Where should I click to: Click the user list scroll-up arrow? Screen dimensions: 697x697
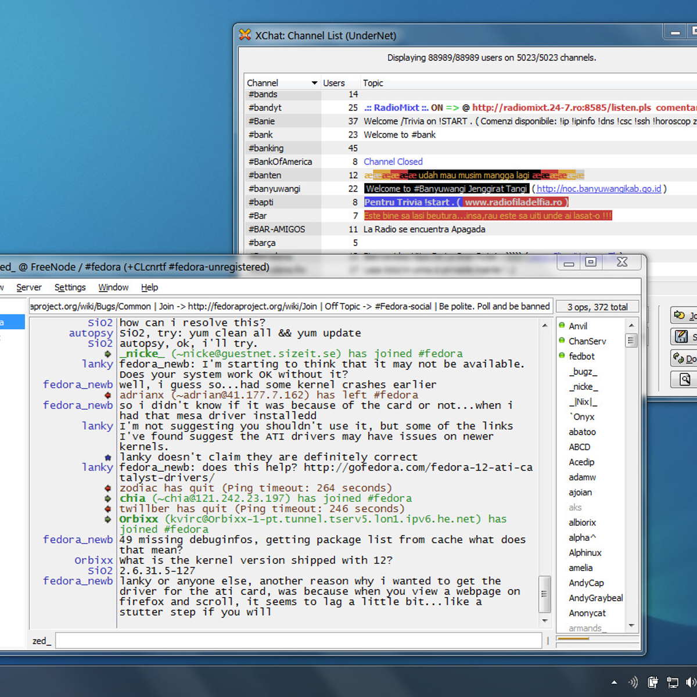coord(631,325)
